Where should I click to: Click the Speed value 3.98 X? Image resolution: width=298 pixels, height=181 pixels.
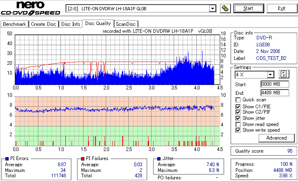point(286,176)
